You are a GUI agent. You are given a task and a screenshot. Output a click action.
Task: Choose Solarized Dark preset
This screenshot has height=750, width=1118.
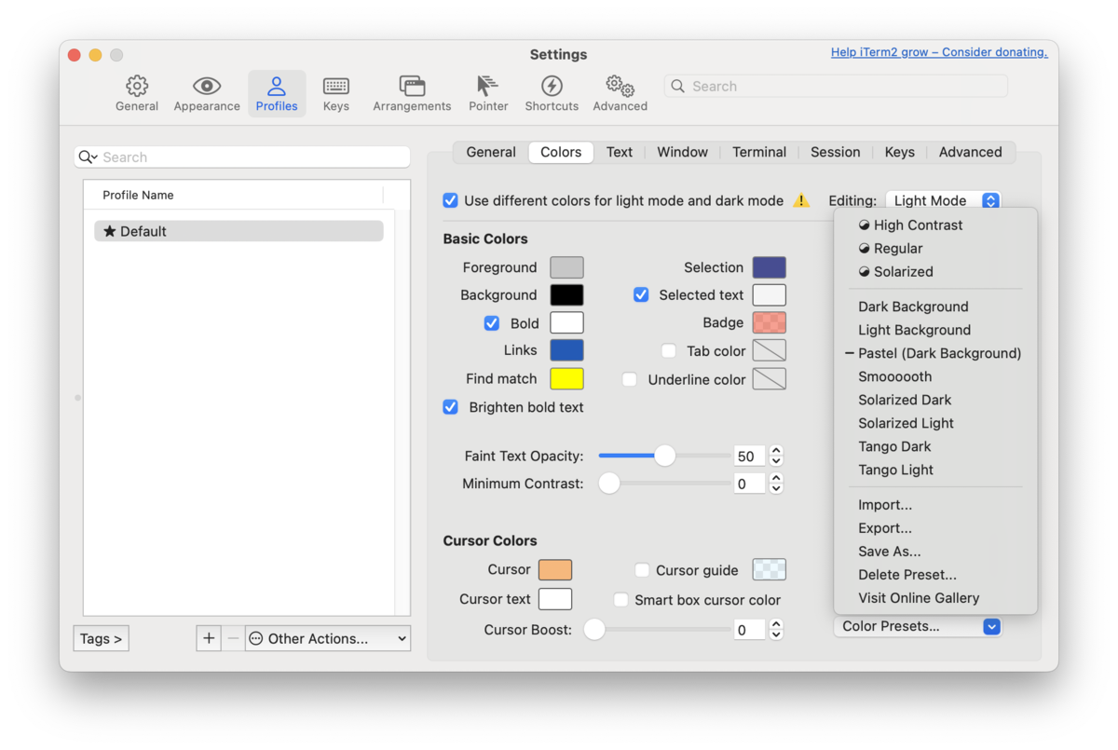(x=935, y=400)
